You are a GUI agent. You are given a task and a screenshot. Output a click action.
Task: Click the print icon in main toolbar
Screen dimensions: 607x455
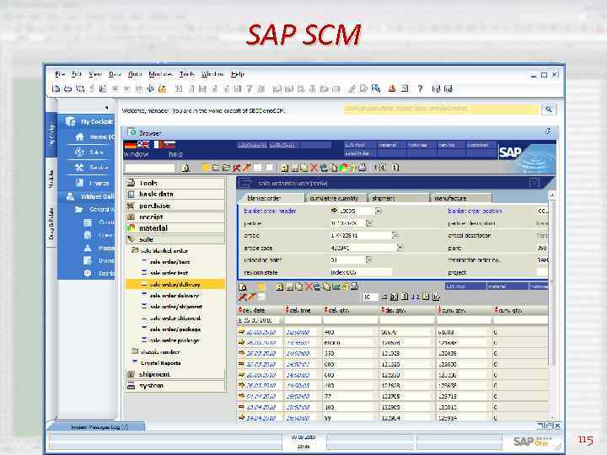pyautogui.click(x=67, y=89)
